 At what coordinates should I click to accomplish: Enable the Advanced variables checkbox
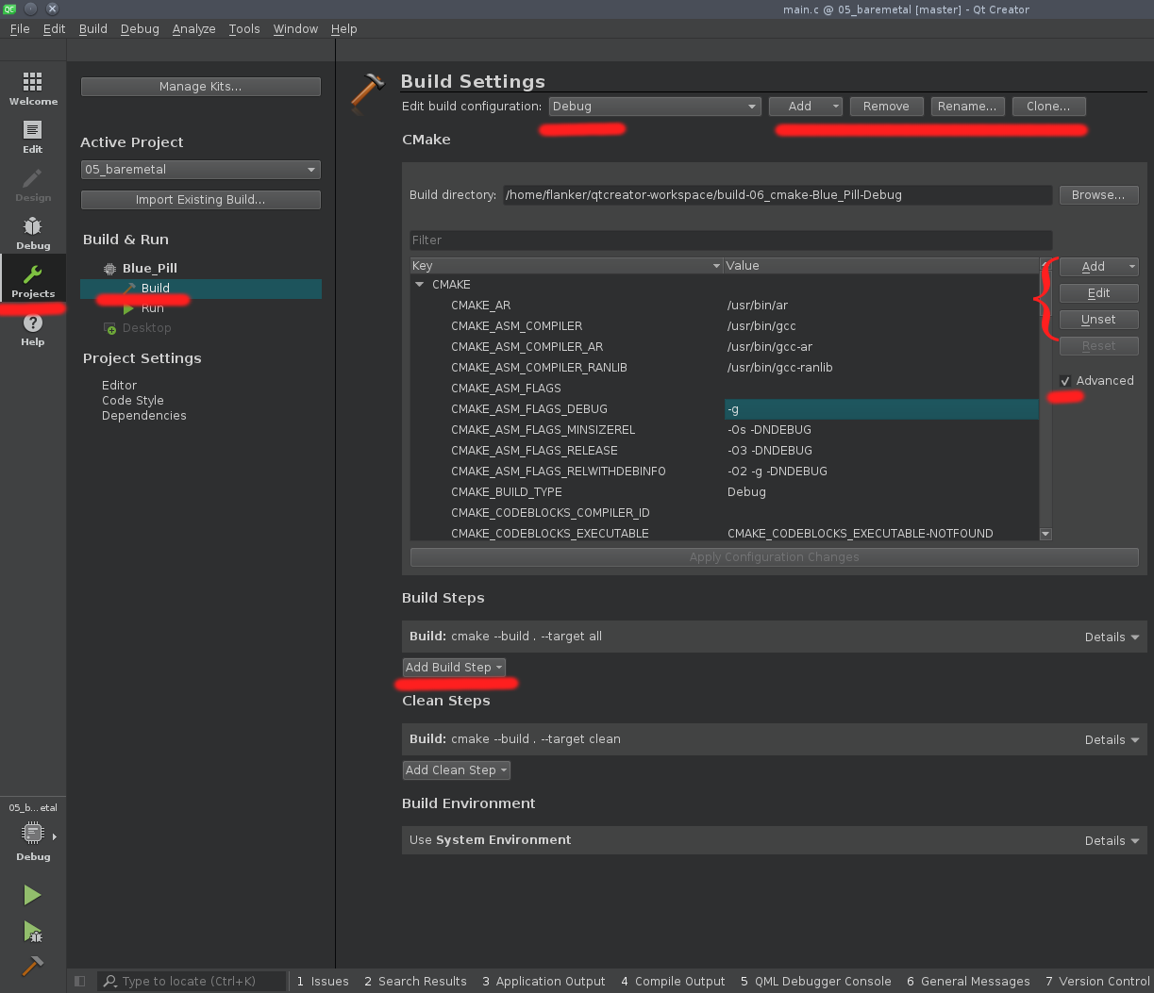click(1065, 380)
